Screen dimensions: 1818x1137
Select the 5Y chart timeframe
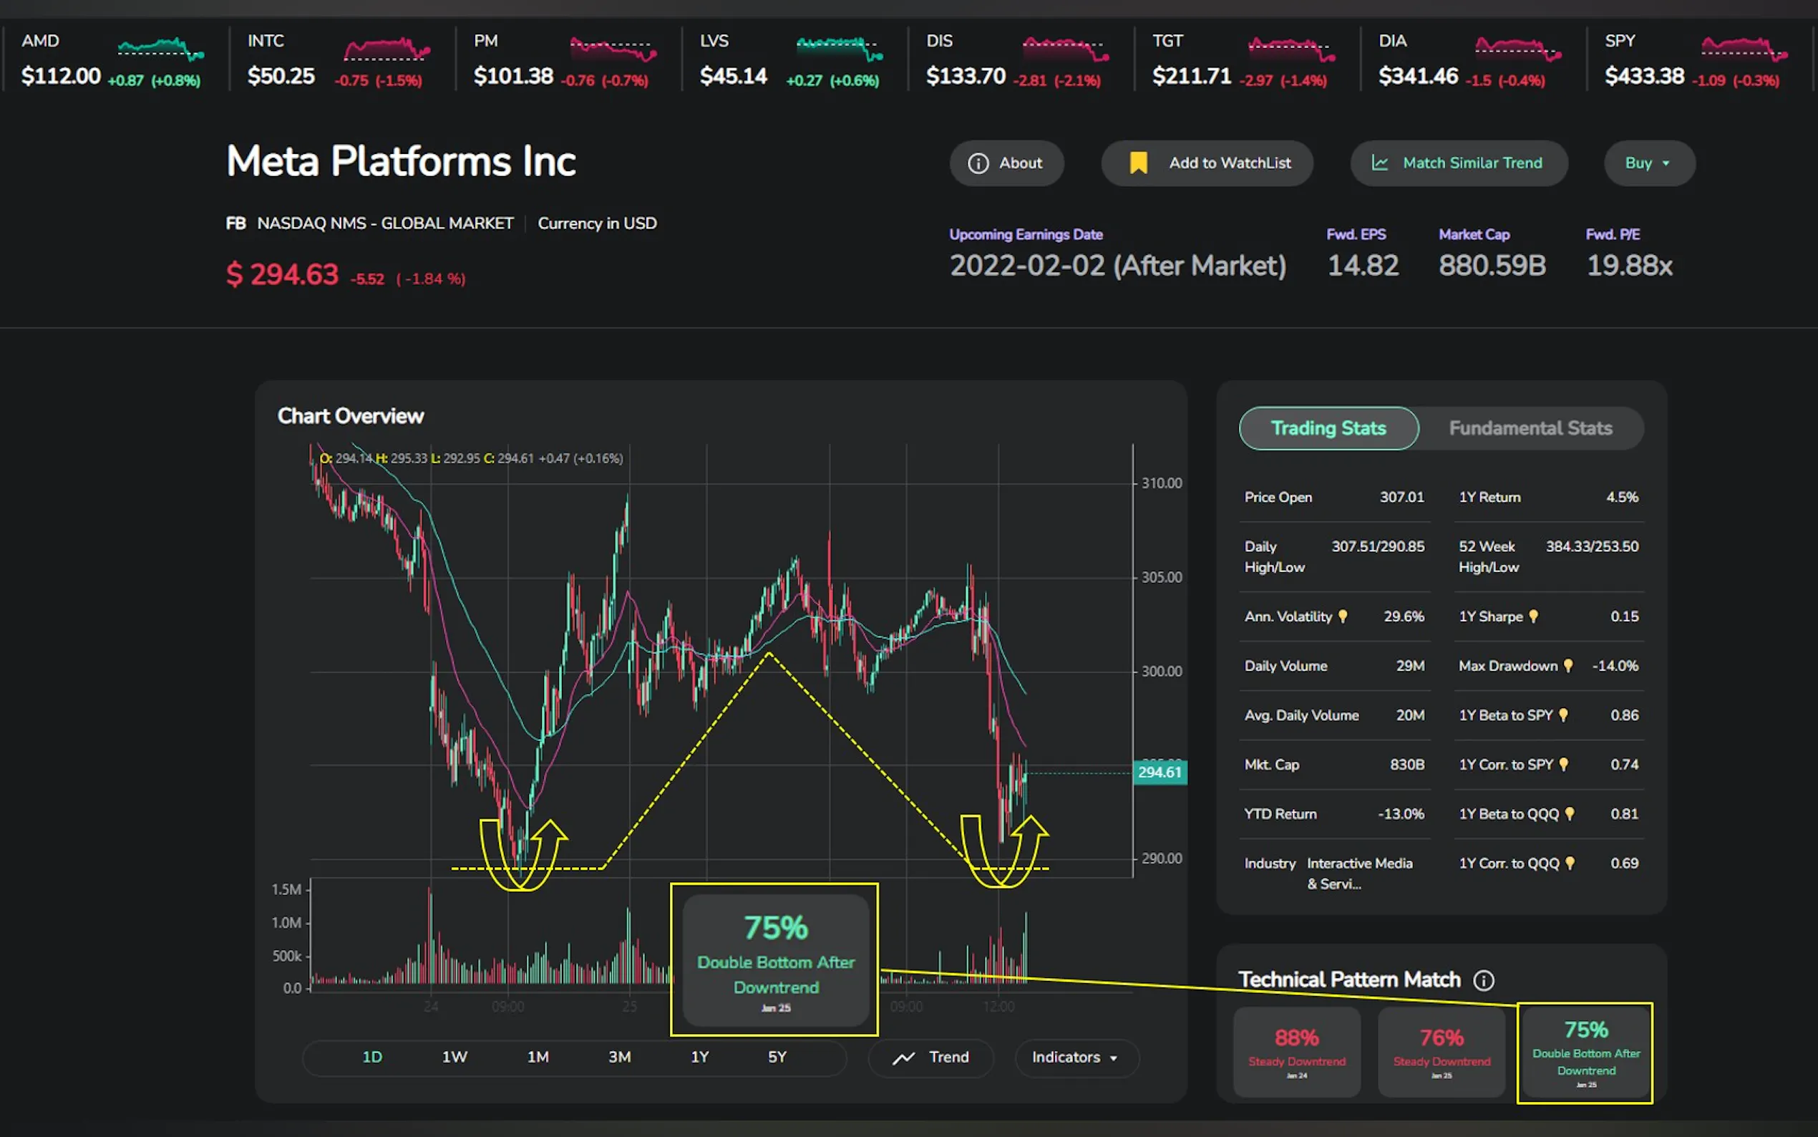point(777,1058)
